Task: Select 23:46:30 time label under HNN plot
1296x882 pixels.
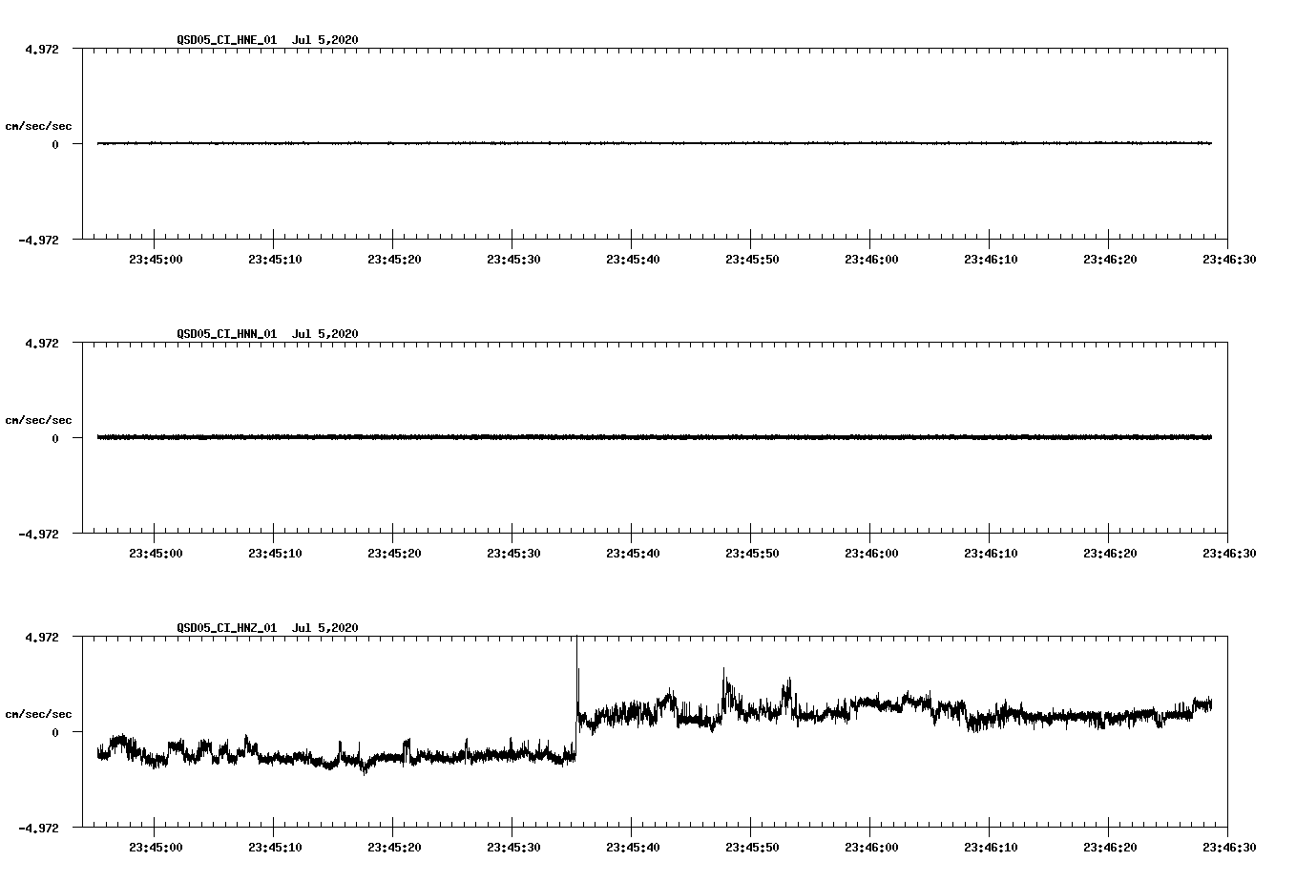Action: (x=1228, y=553)
